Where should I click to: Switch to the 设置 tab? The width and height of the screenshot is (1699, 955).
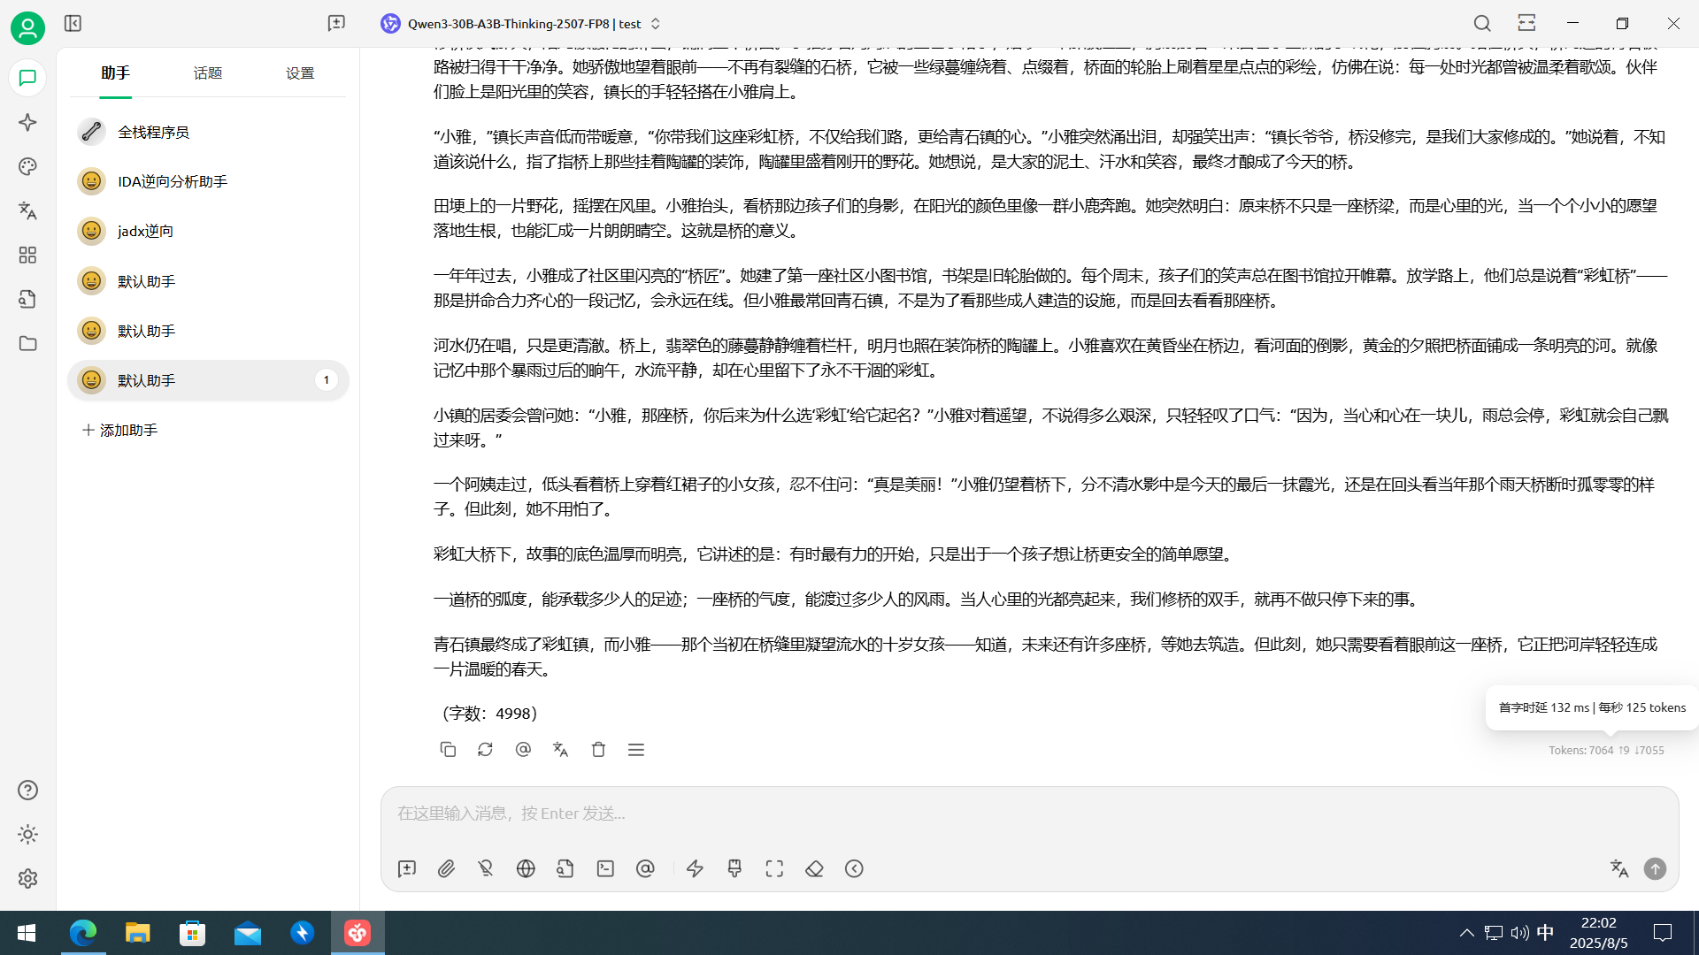pos(300,73)
